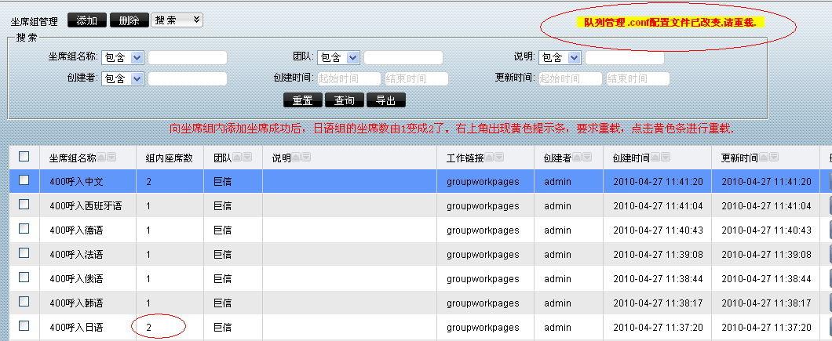Open the 搜索 dropdown beside 删除 button
The height and width of the screenshot is (341, 832).
tap(177, 20)
